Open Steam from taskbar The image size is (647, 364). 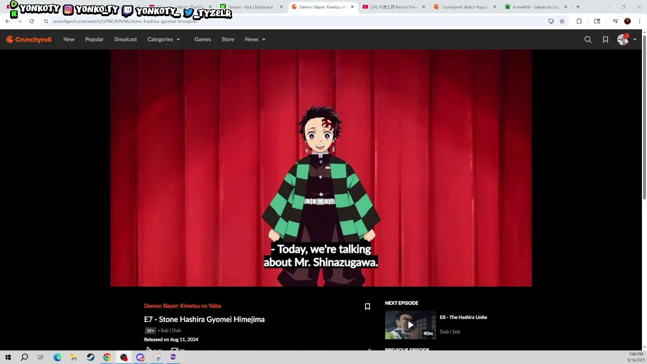point(90,357)
